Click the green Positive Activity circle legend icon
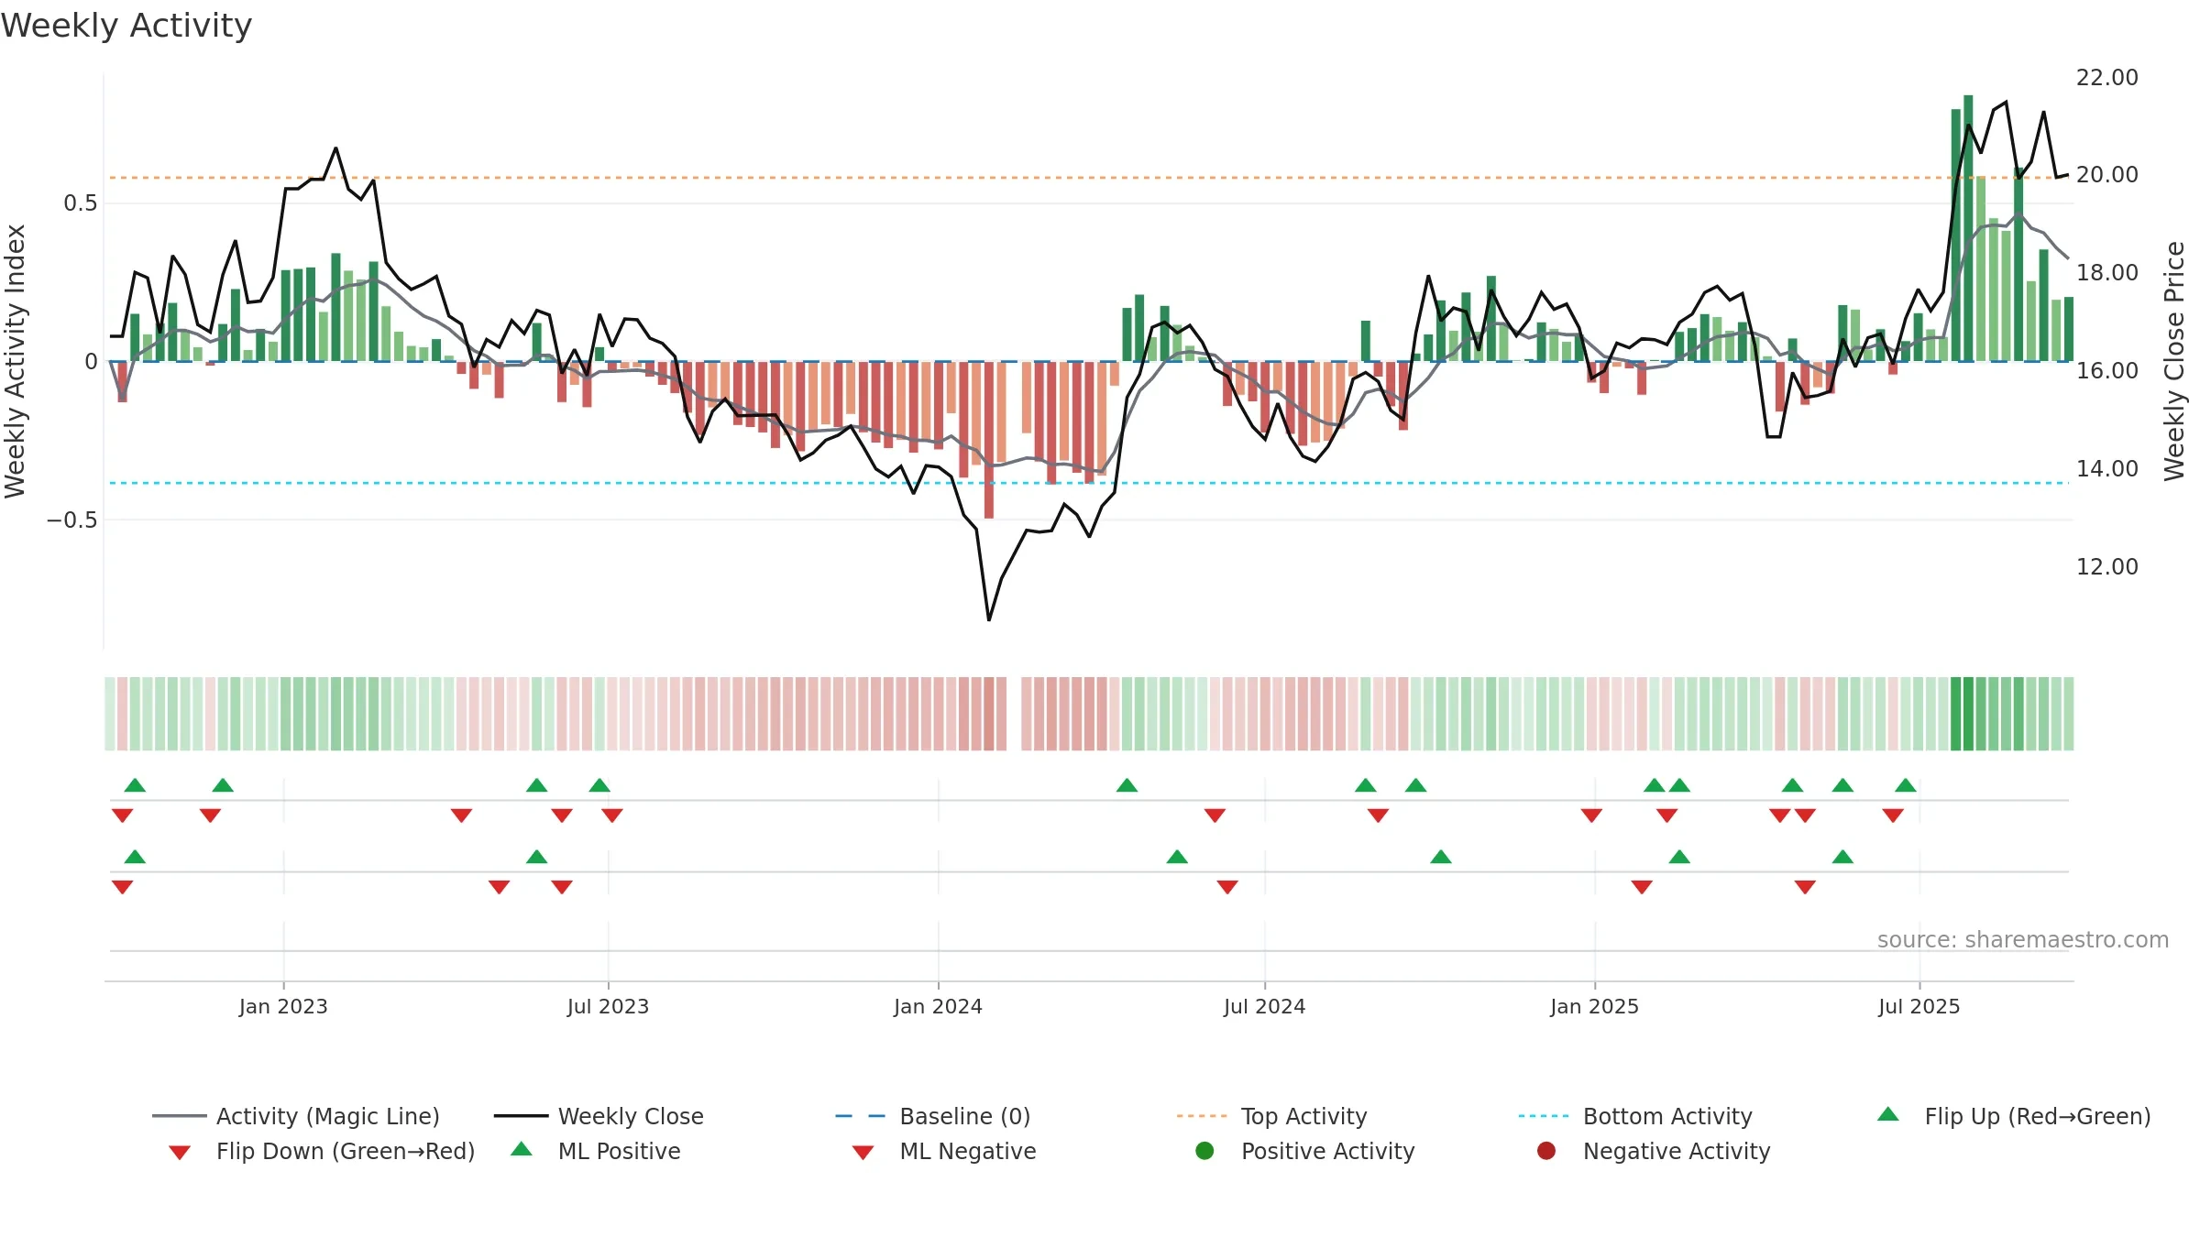This screenshot has width=2200, height=1237. 1204,1151
